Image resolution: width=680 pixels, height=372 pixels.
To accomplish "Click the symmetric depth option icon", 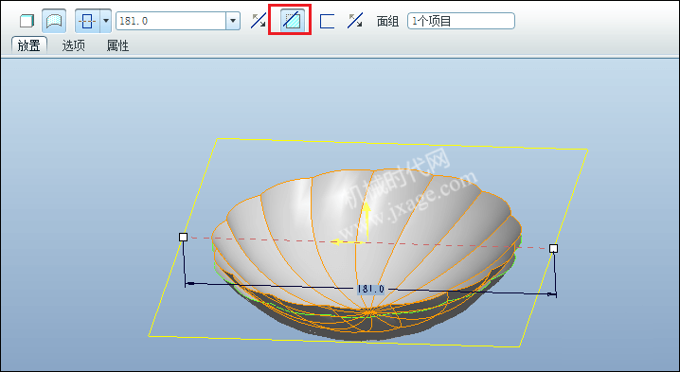I will tap(87, 21).
